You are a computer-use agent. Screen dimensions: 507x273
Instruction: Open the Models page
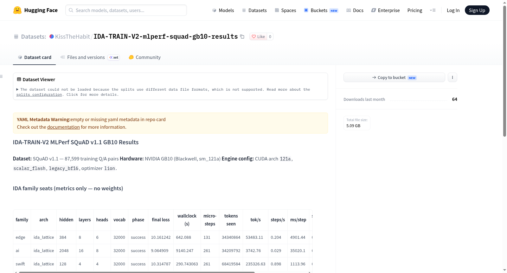[223, 10]
